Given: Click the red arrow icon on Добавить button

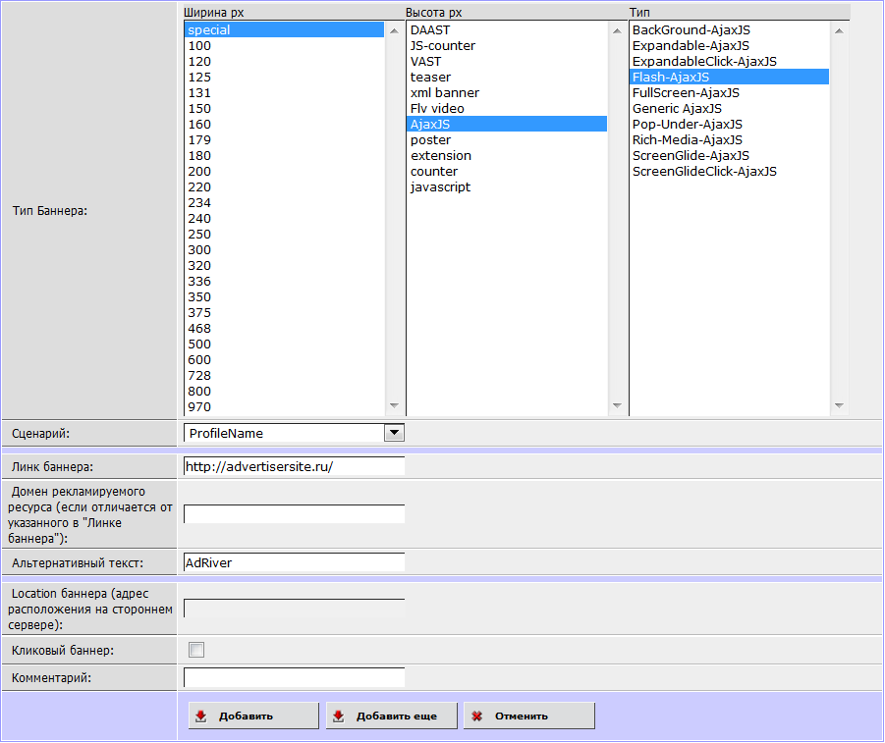Looking at the screenshot, I should [201, 716].
